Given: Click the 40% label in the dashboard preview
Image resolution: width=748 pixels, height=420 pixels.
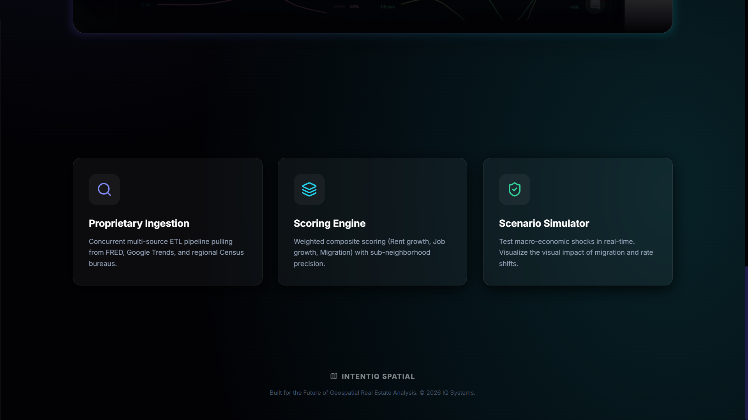Looking at the screenshot, I should click(x=354, y=7).
